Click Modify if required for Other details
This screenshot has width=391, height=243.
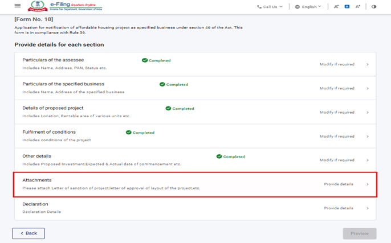tap(337, 160)
